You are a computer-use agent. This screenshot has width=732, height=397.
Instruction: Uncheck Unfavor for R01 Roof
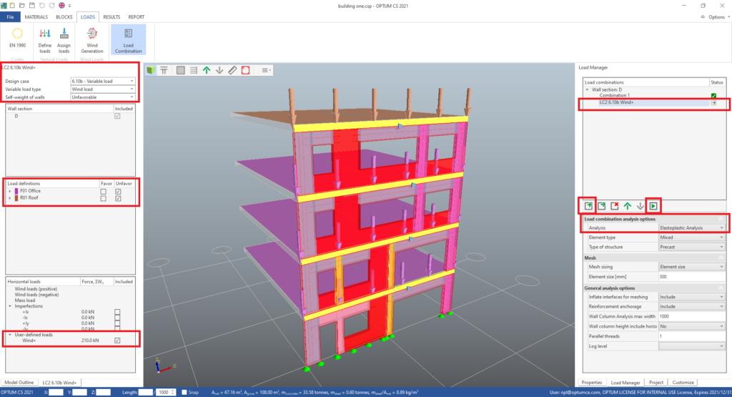118,198
